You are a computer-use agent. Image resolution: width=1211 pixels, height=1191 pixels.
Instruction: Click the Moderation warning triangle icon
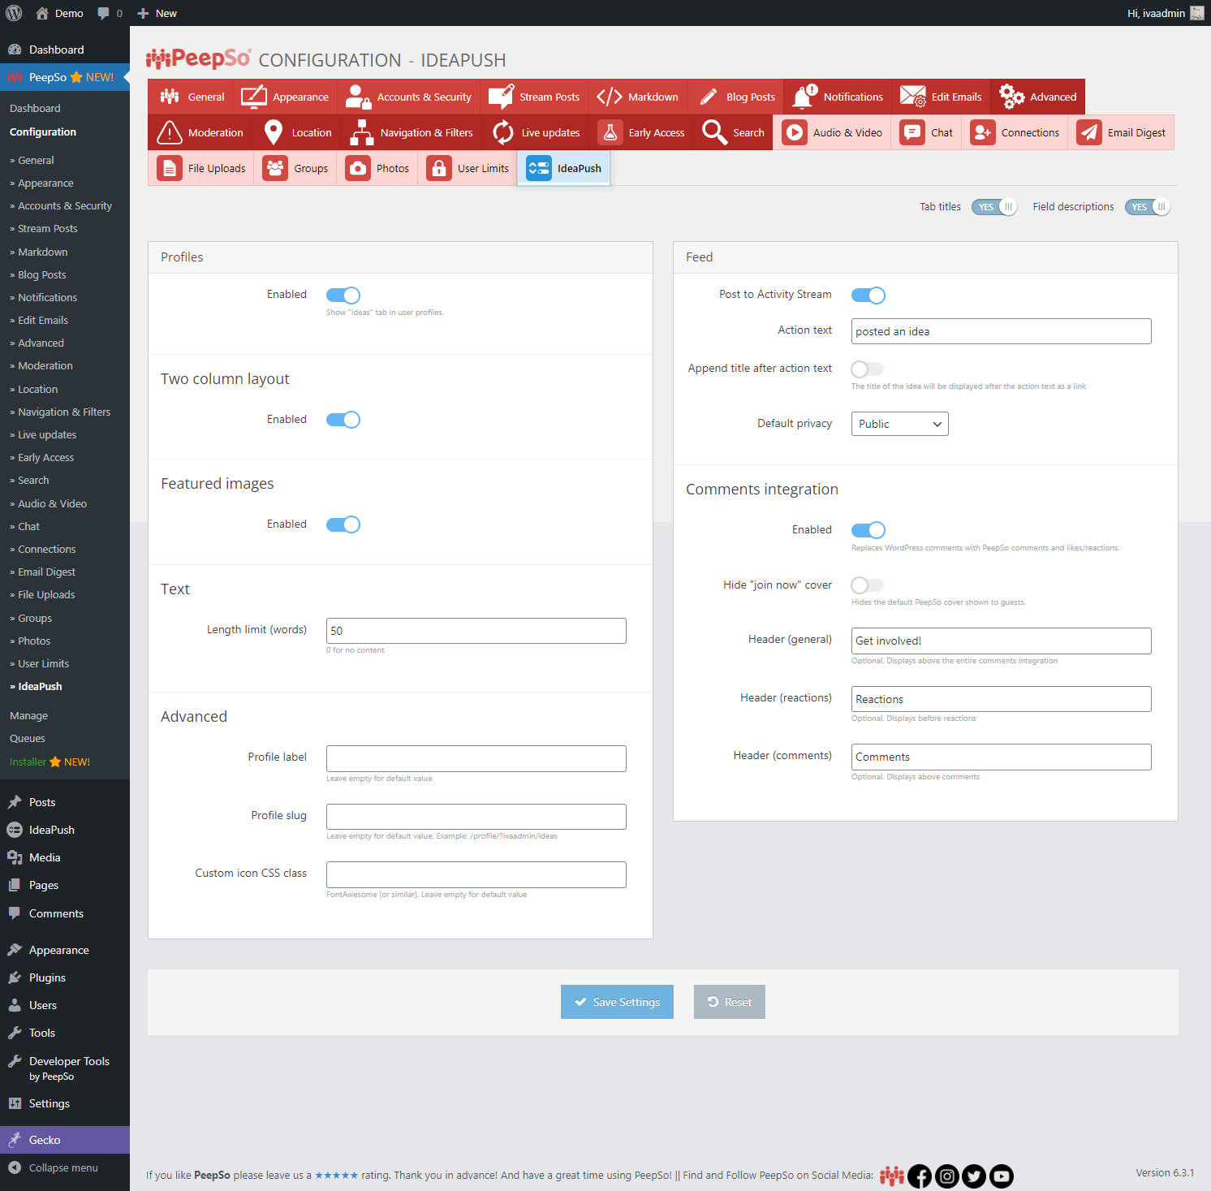169,132
